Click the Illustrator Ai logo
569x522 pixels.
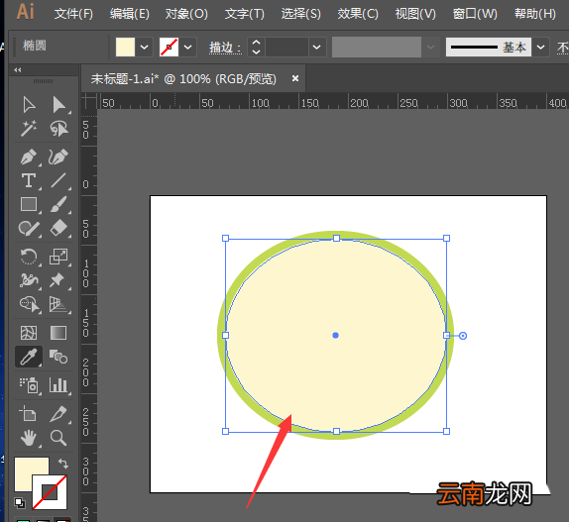pos(26,12)
